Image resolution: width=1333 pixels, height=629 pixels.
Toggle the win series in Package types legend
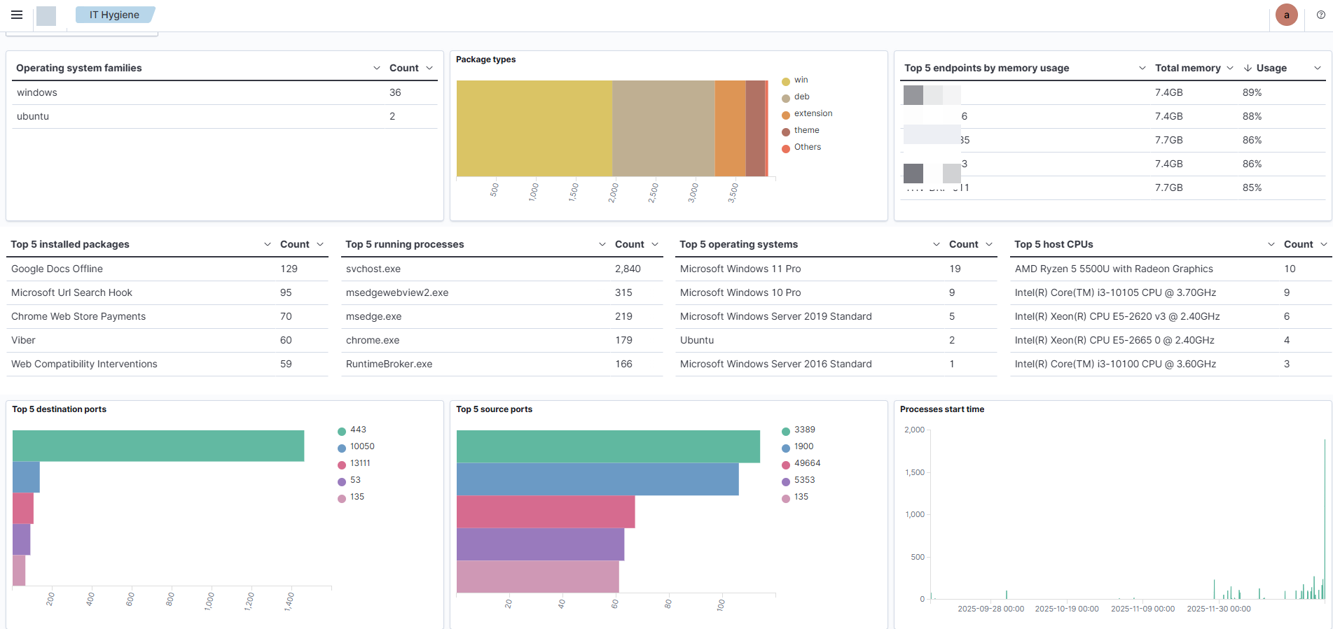tap(801, 80)
